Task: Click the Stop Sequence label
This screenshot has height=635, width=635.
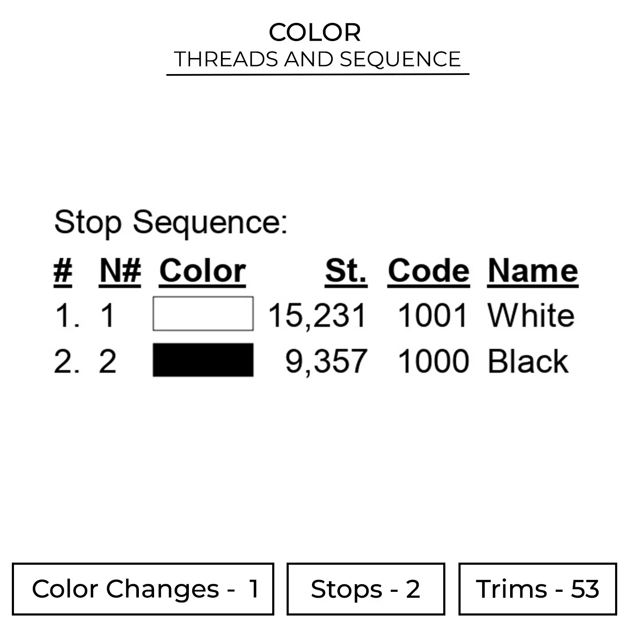Action: click(x=171, y=223)
